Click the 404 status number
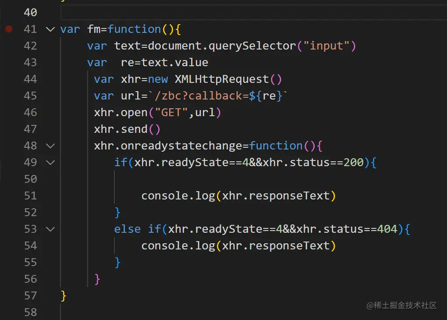Viewport: 447px width, 320px height. tap(387, 229)
